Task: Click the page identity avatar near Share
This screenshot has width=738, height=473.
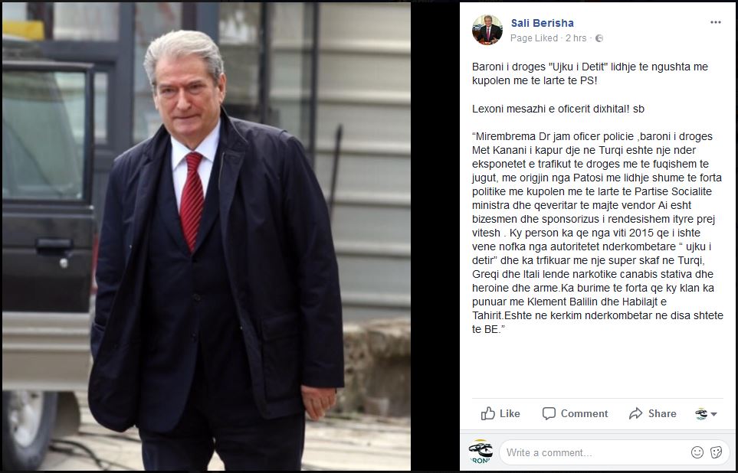Action: pyautogui.click(x=701, y=414)
